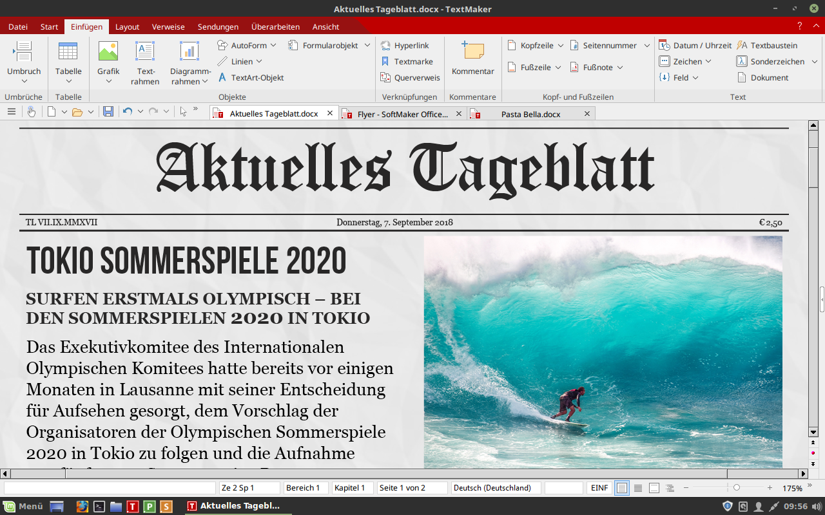Open the Datei menu
The width and height of the screenshot is (825, 515).
click(x=18, y=26)
